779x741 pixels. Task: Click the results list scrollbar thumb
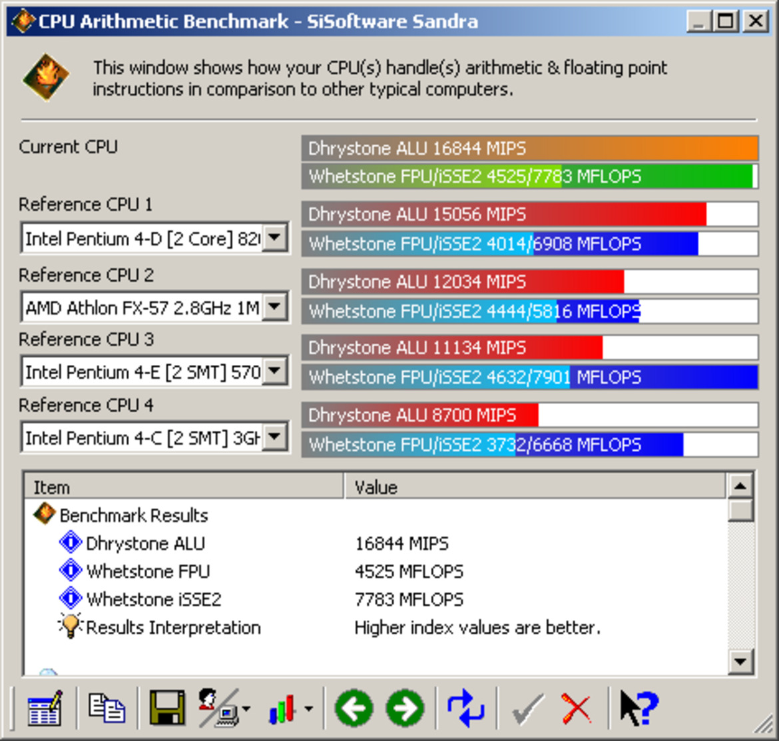pyautogui.click(x=740, y=510)
